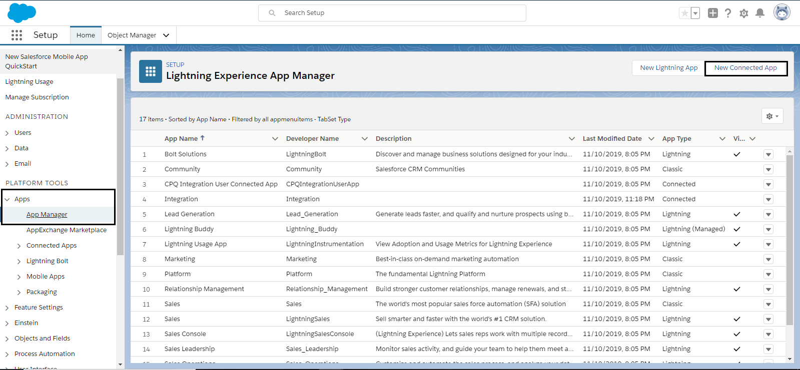
Task: Open Description column menu chevron
Action: point(571,138)
